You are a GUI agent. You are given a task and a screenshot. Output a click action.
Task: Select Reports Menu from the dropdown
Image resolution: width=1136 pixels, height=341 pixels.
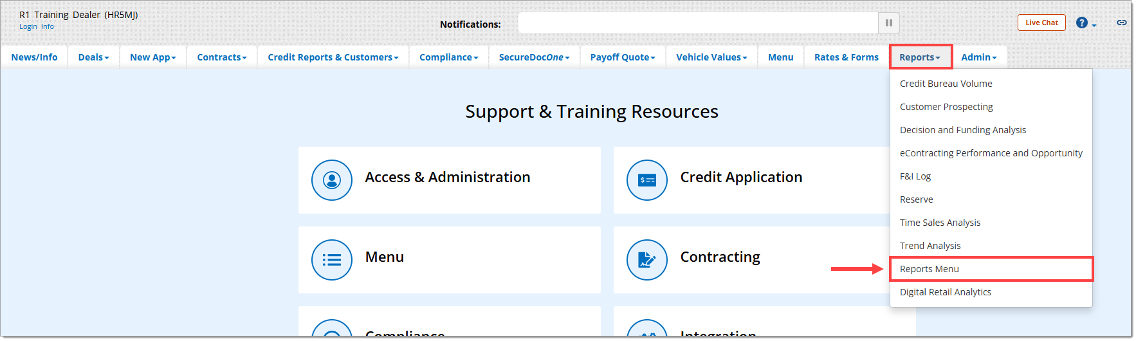click(929, 269)
